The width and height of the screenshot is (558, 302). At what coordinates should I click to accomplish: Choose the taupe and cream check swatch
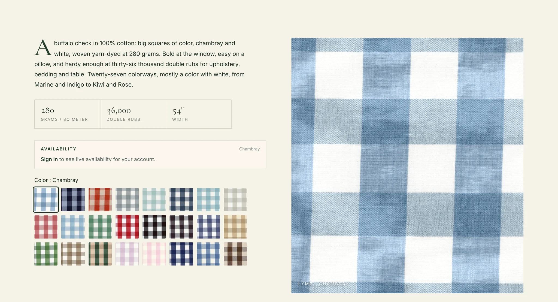pyautogui.click(x=73, y=254)
